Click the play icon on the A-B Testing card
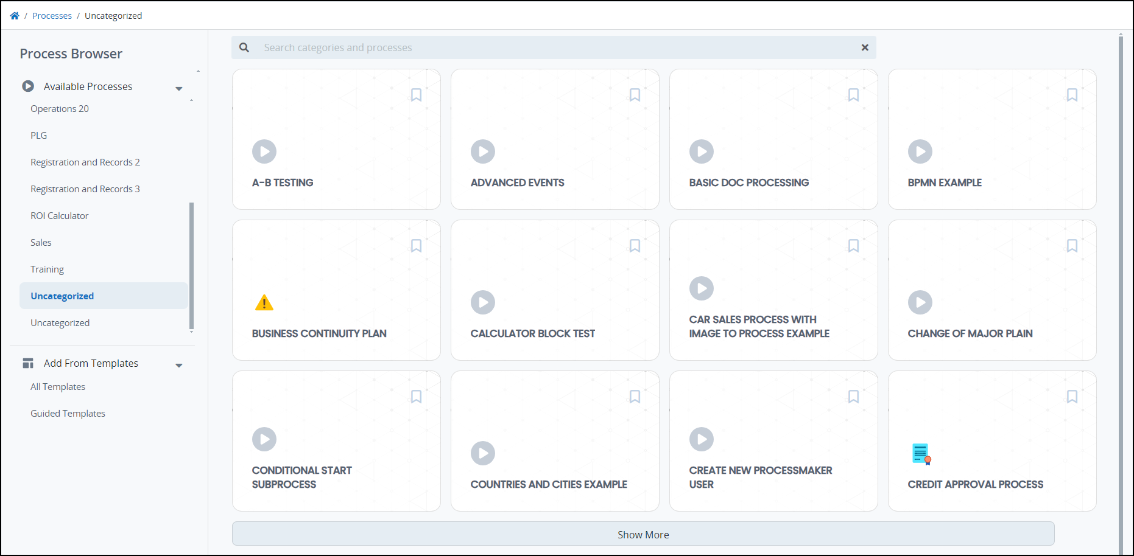 (264, 151)
